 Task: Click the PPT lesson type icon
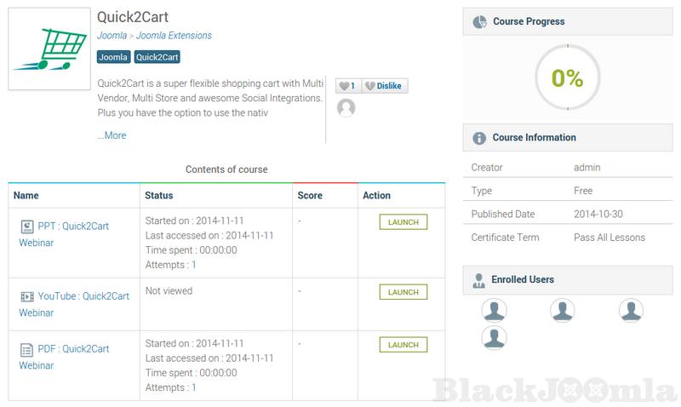tap(26, 226)
